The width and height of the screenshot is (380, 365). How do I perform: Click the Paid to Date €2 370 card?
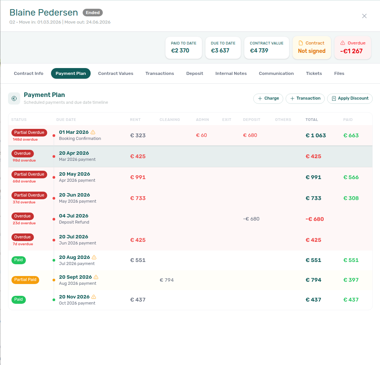pos(184,48)
